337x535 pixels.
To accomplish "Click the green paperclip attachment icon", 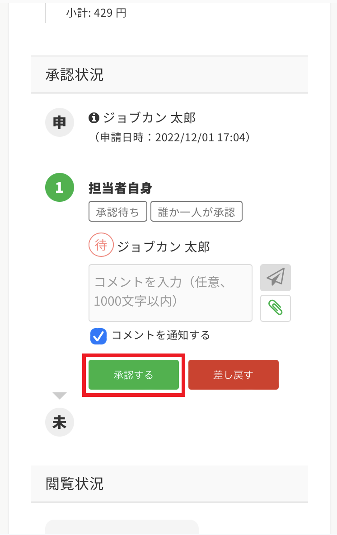I will pyautogui.click(x=275, y=308).
